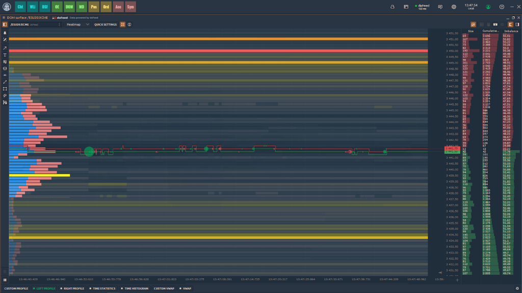
Task: Select the arrow drawing tool
Action: pos(5,47)
